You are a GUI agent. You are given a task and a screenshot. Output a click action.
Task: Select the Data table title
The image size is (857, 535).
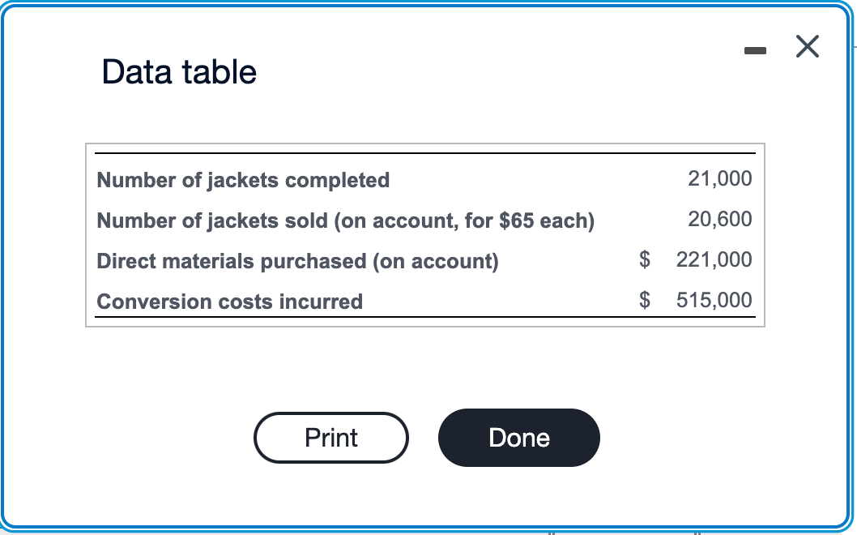coord(178,72)
